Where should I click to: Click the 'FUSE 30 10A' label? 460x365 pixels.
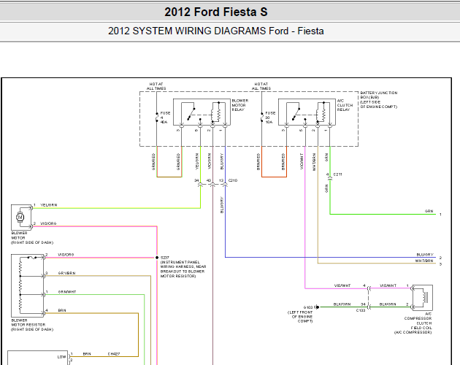pos(270,118)
